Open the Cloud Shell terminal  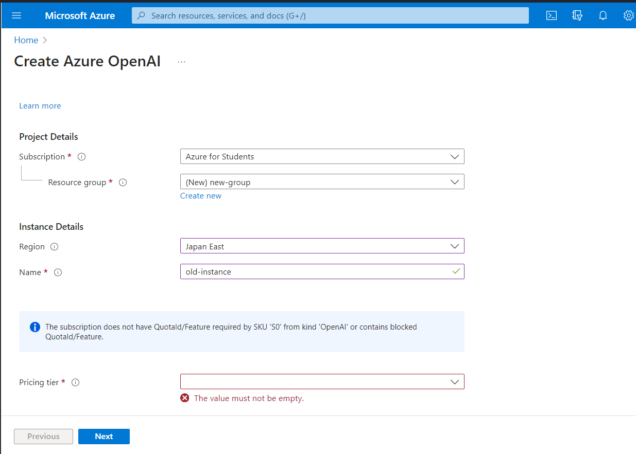pos(551,15)
